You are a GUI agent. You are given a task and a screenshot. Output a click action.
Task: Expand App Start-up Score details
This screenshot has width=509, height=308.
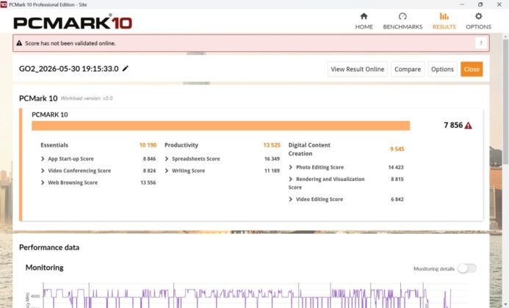(x=43, y=158)
